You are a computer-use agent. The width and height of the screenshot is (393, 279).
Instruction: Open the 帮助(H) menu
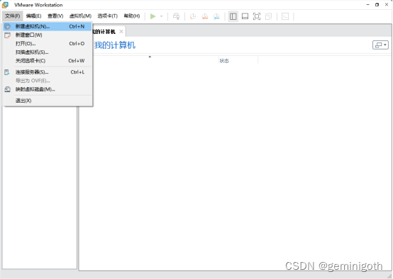coord(132,16)
